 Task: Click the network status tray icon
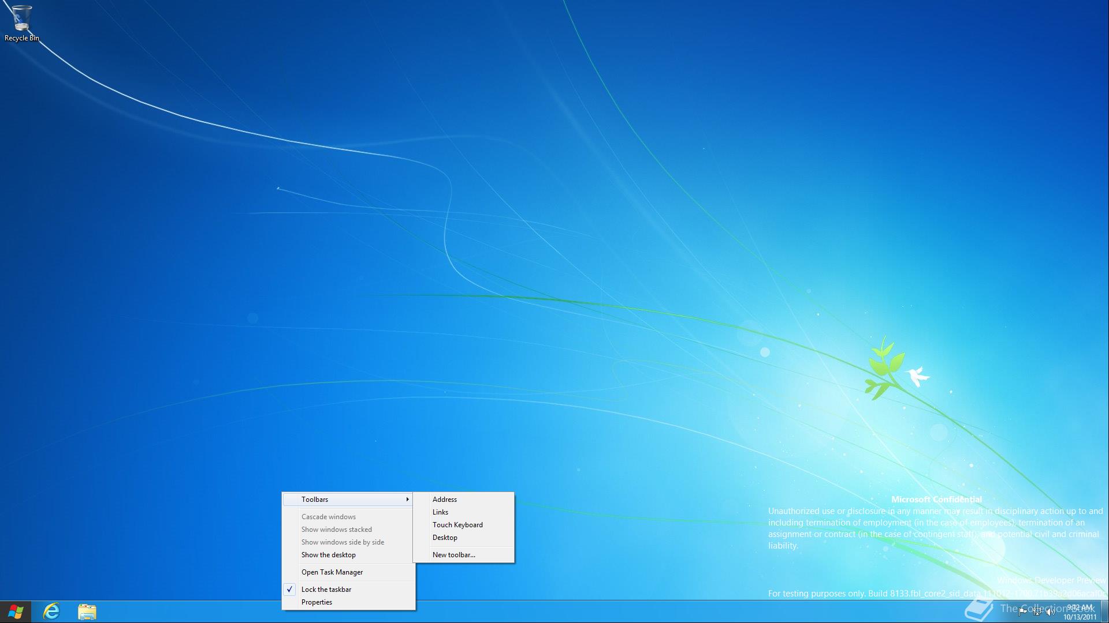click(1037, 611)
